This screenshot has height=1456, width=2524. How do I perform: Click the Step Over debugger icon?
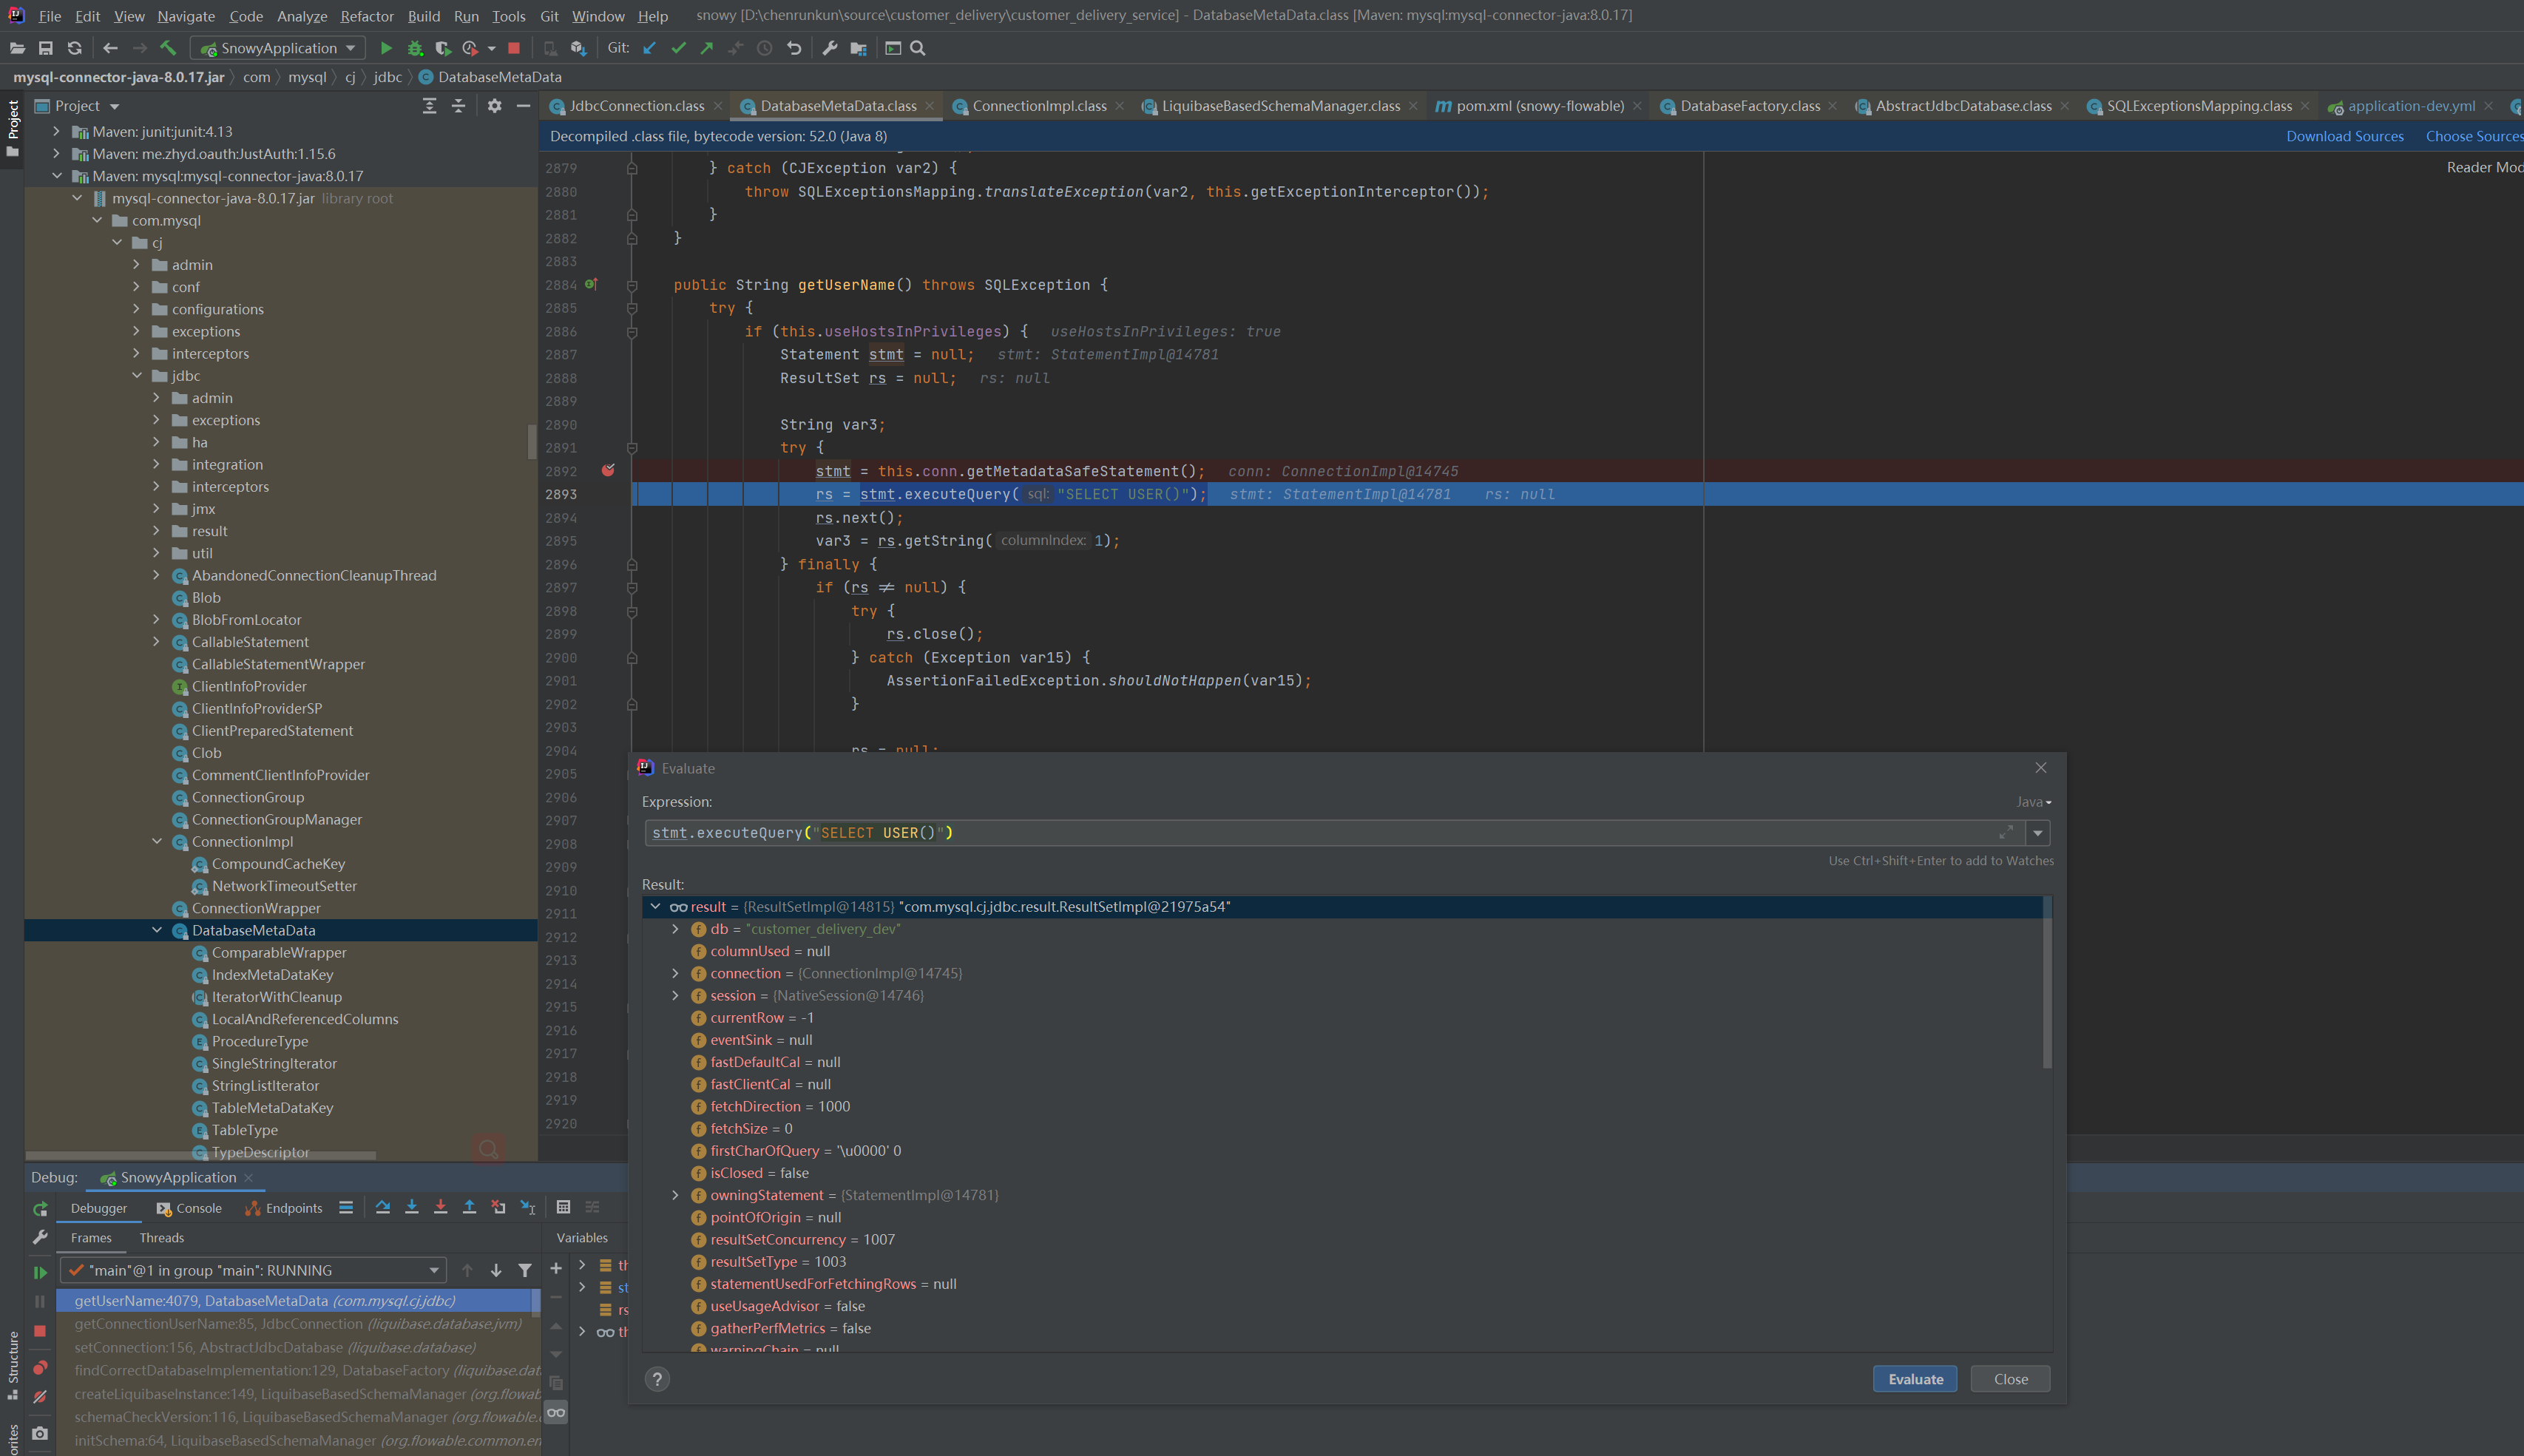383,1207
